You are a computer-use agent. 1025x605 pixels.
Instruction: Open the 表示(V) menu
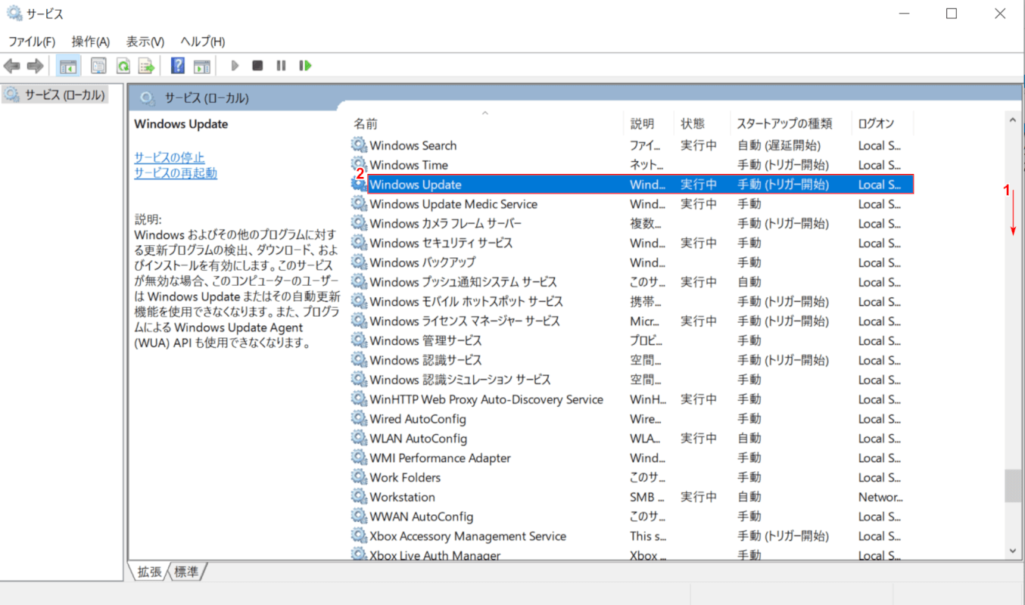point(145,42)
